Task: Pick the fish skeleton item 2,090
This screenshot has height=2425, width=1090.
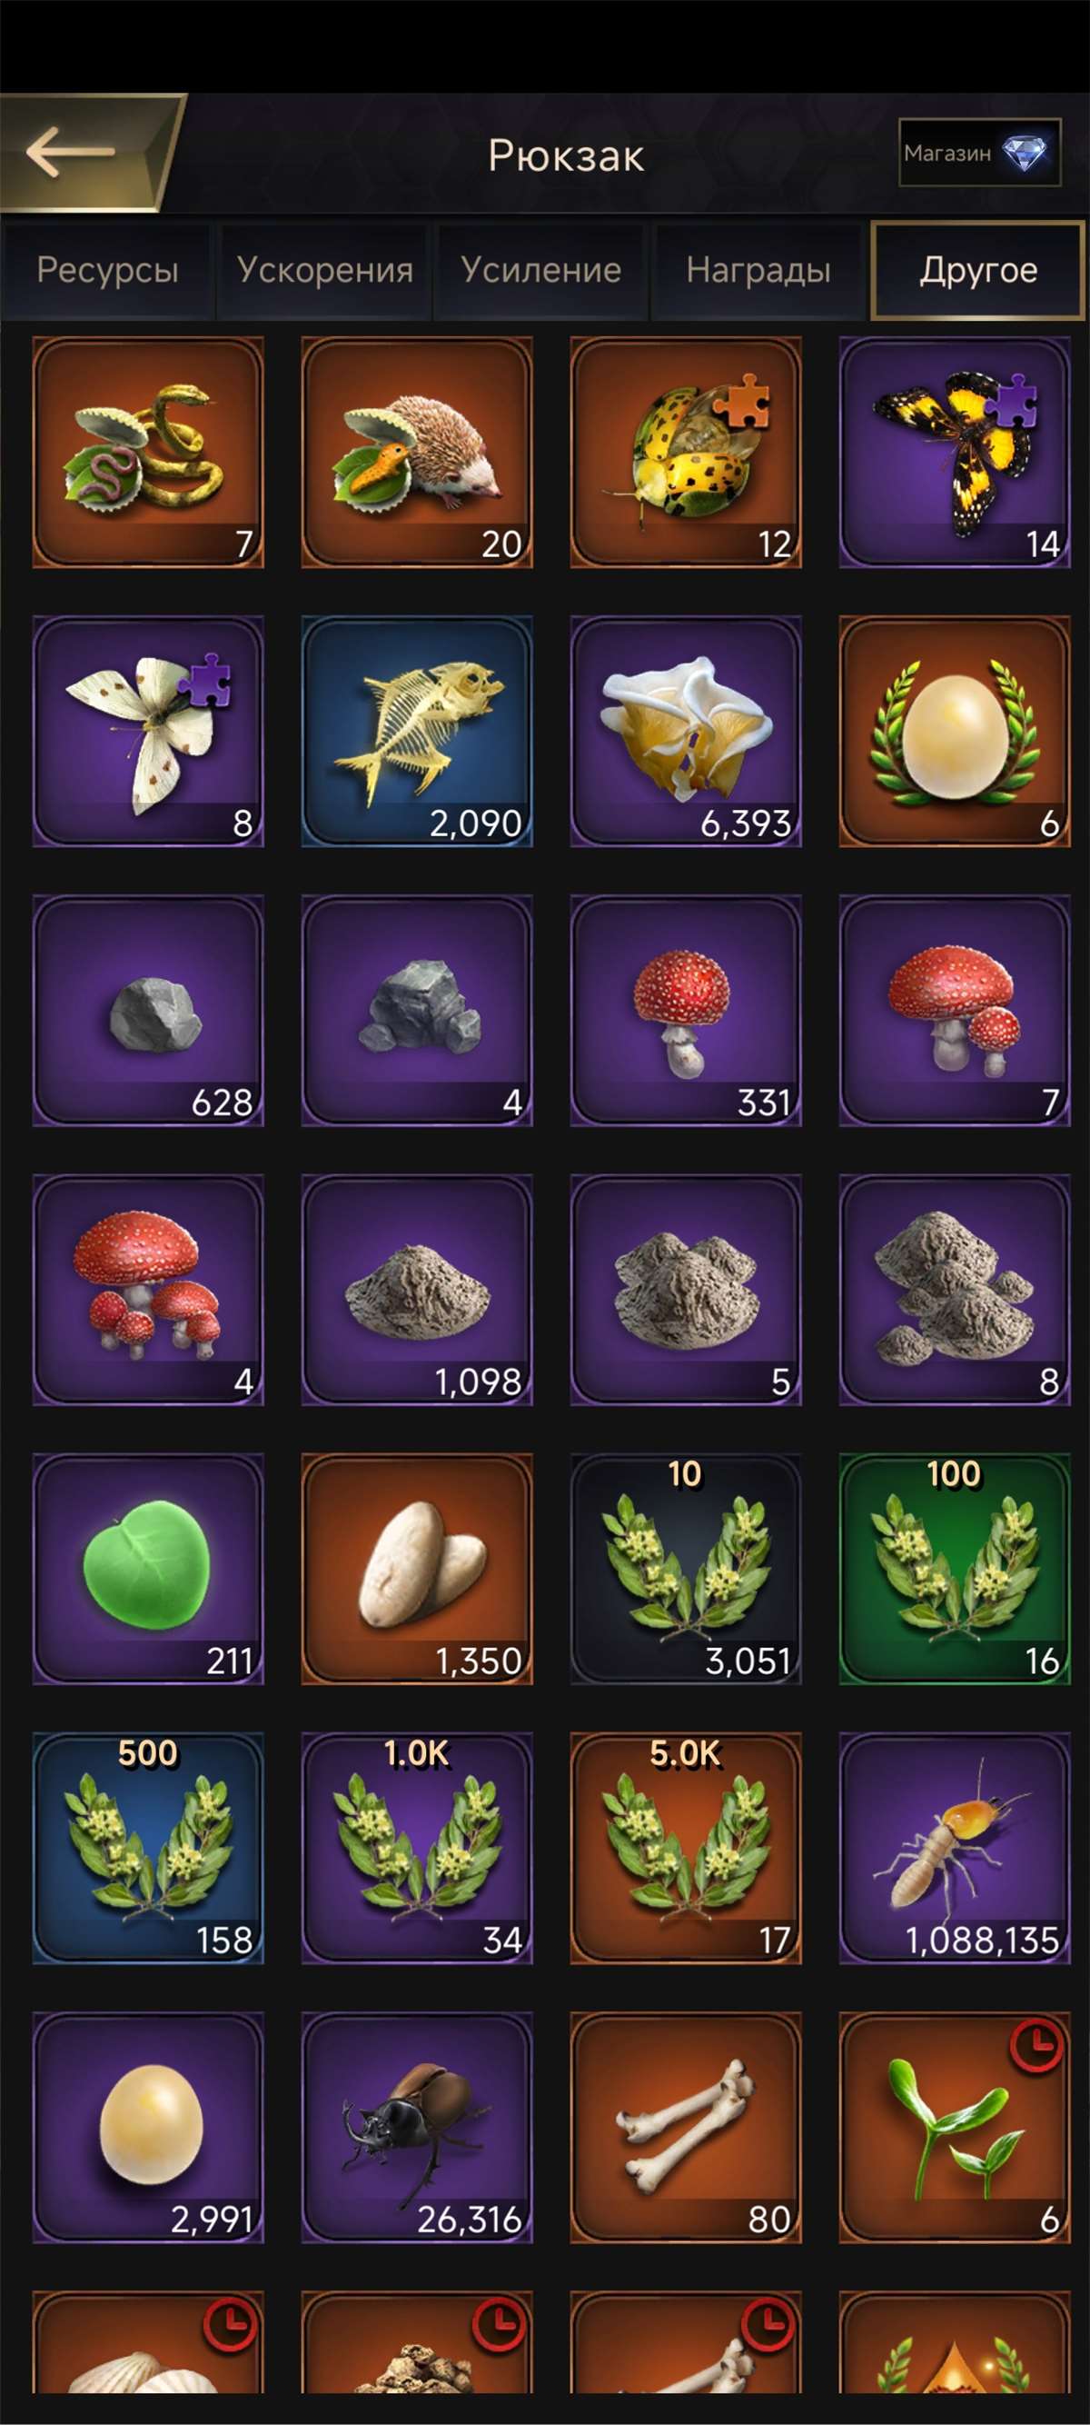Action: click(x=417, y=732)
